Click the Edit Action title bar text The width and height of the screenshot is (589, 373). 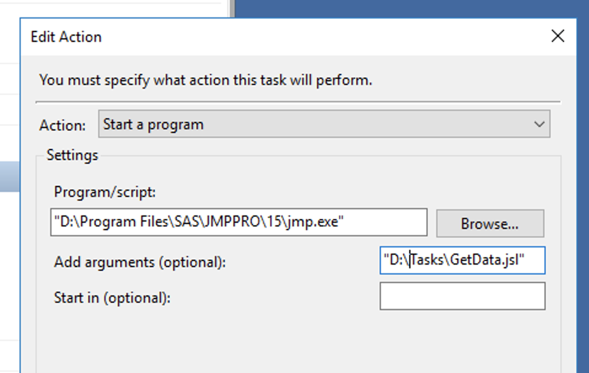click(x=66, y=37)
